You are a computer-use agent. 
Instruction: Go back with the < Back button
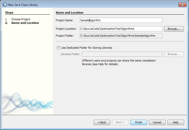click(102, 122)
